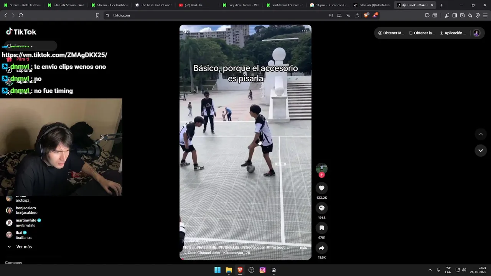Open File Explorer from the taskbar

pos(229,270)
